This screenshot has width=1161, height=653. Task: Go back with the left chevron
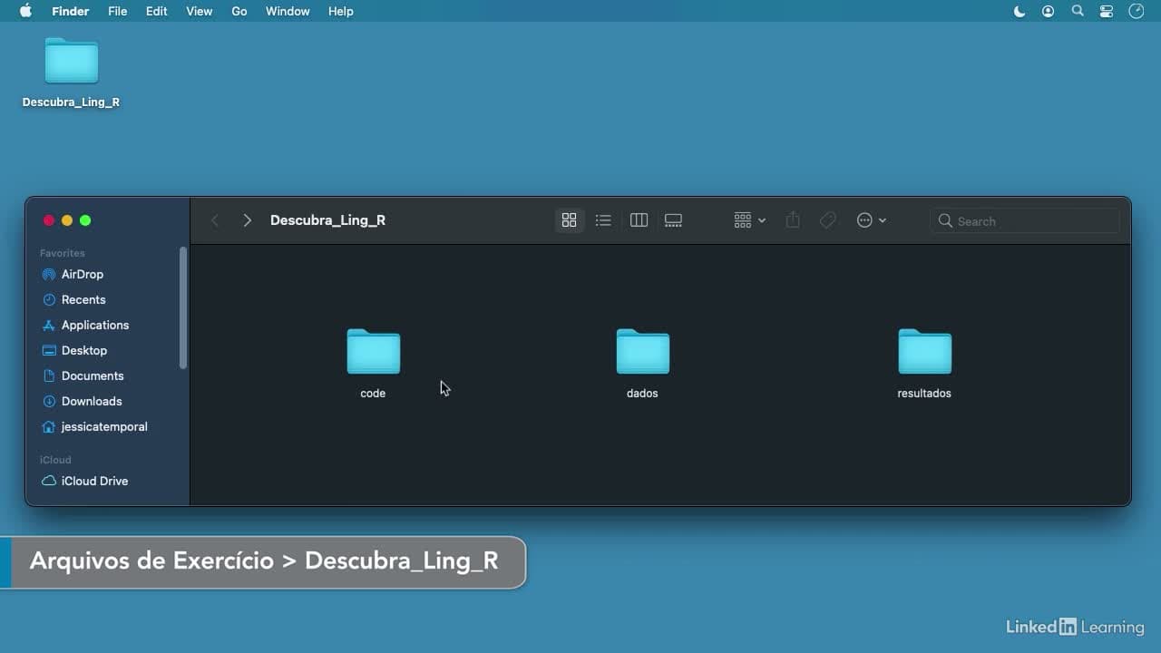coord(215,220)
